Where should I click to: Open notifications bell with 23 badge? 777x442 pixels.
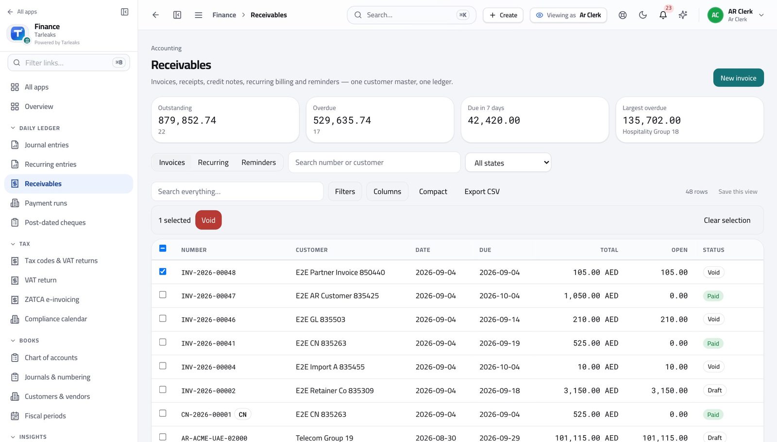663,15
